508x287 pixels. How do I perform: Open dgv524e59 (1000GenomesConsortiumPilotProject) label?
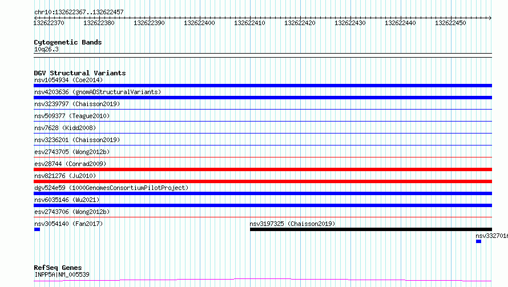pyautogui.click(x=111, y=188)
